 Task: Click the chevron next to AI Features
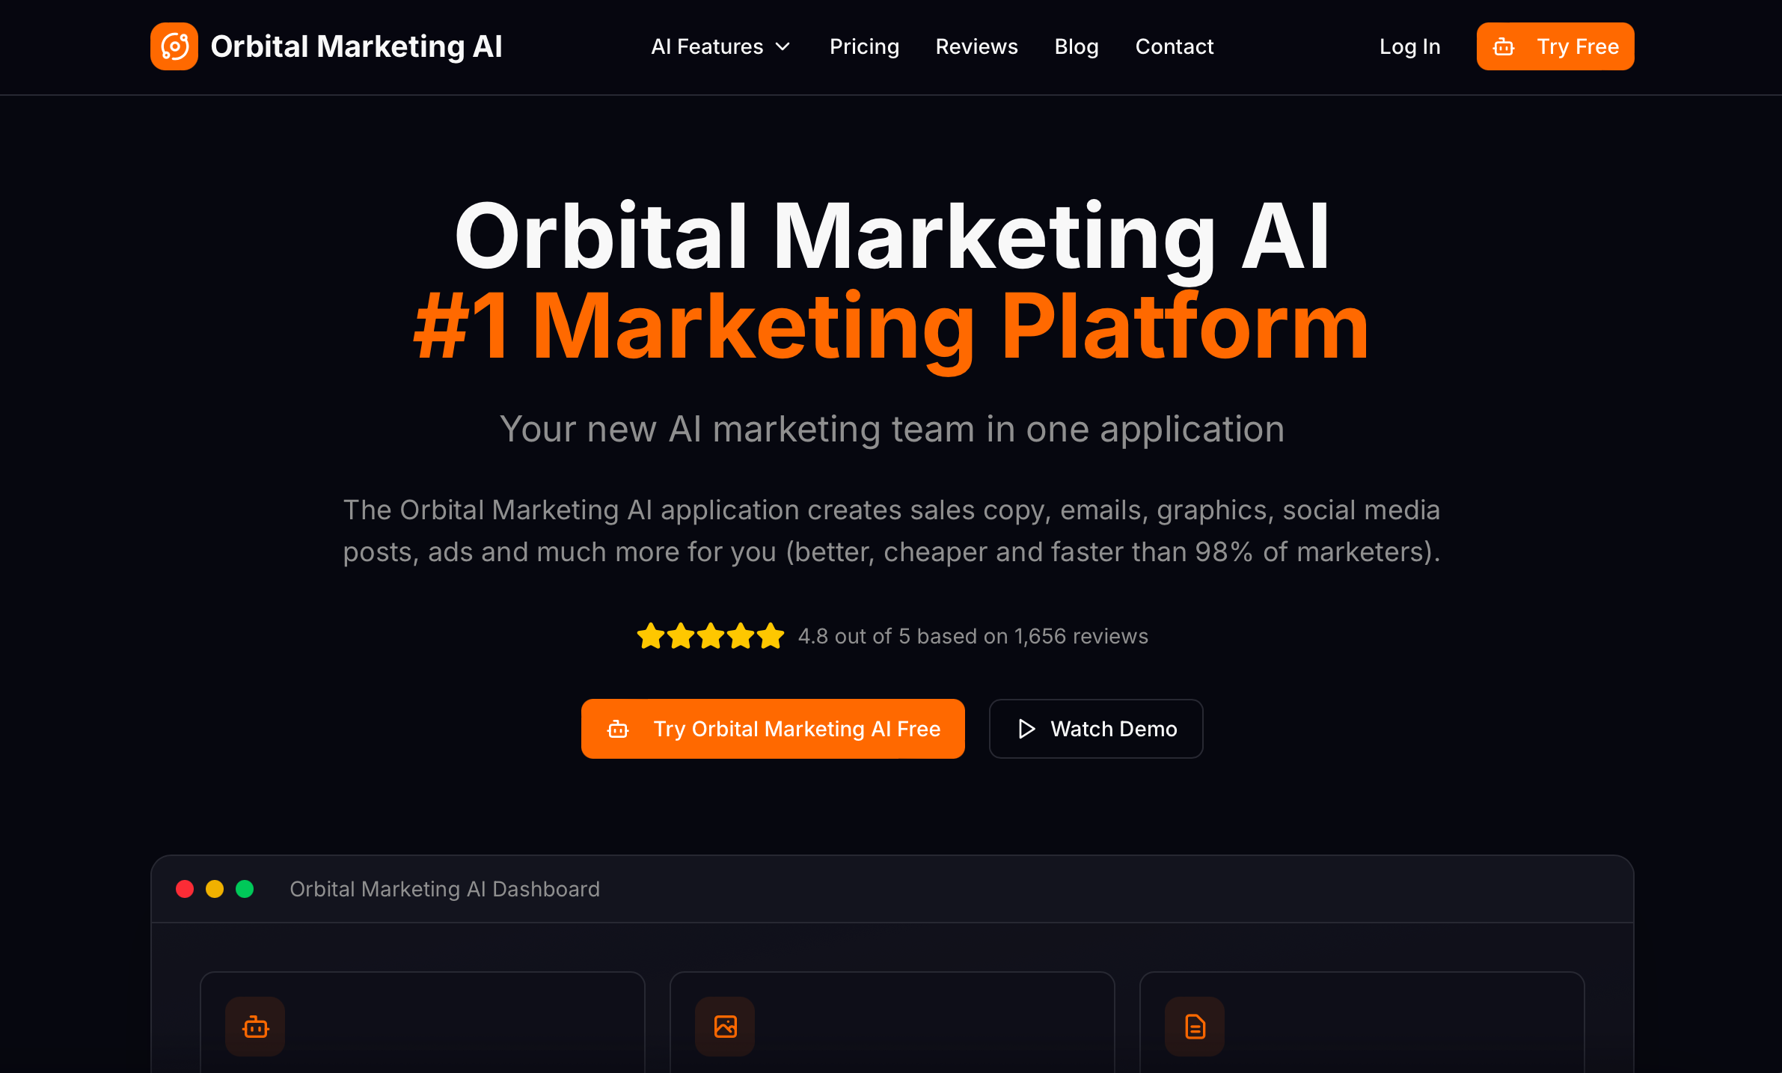coord(783,47)
